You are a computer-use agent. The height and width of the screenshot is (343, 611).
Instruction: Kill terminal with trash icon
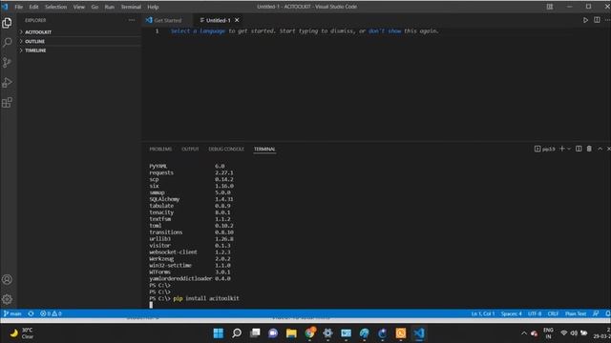click(589, 149)
